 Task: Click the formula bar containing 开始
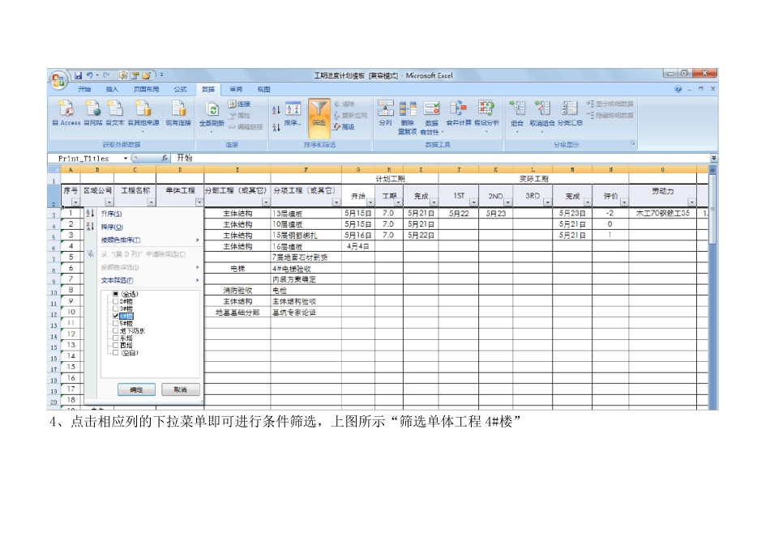(x=440, y=158)
